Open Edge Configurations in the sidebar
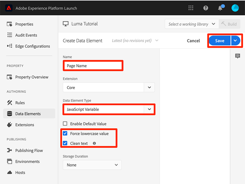This screenshot has height=184, width=245. [x=33, y=46]
